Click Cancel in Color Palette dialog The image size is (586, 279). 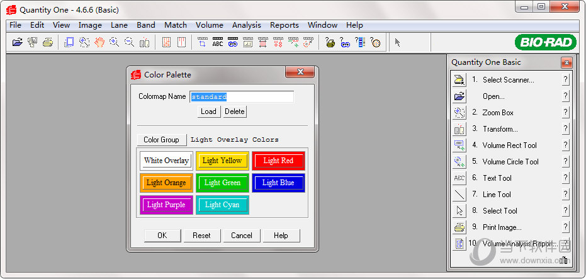click(242, 236)
